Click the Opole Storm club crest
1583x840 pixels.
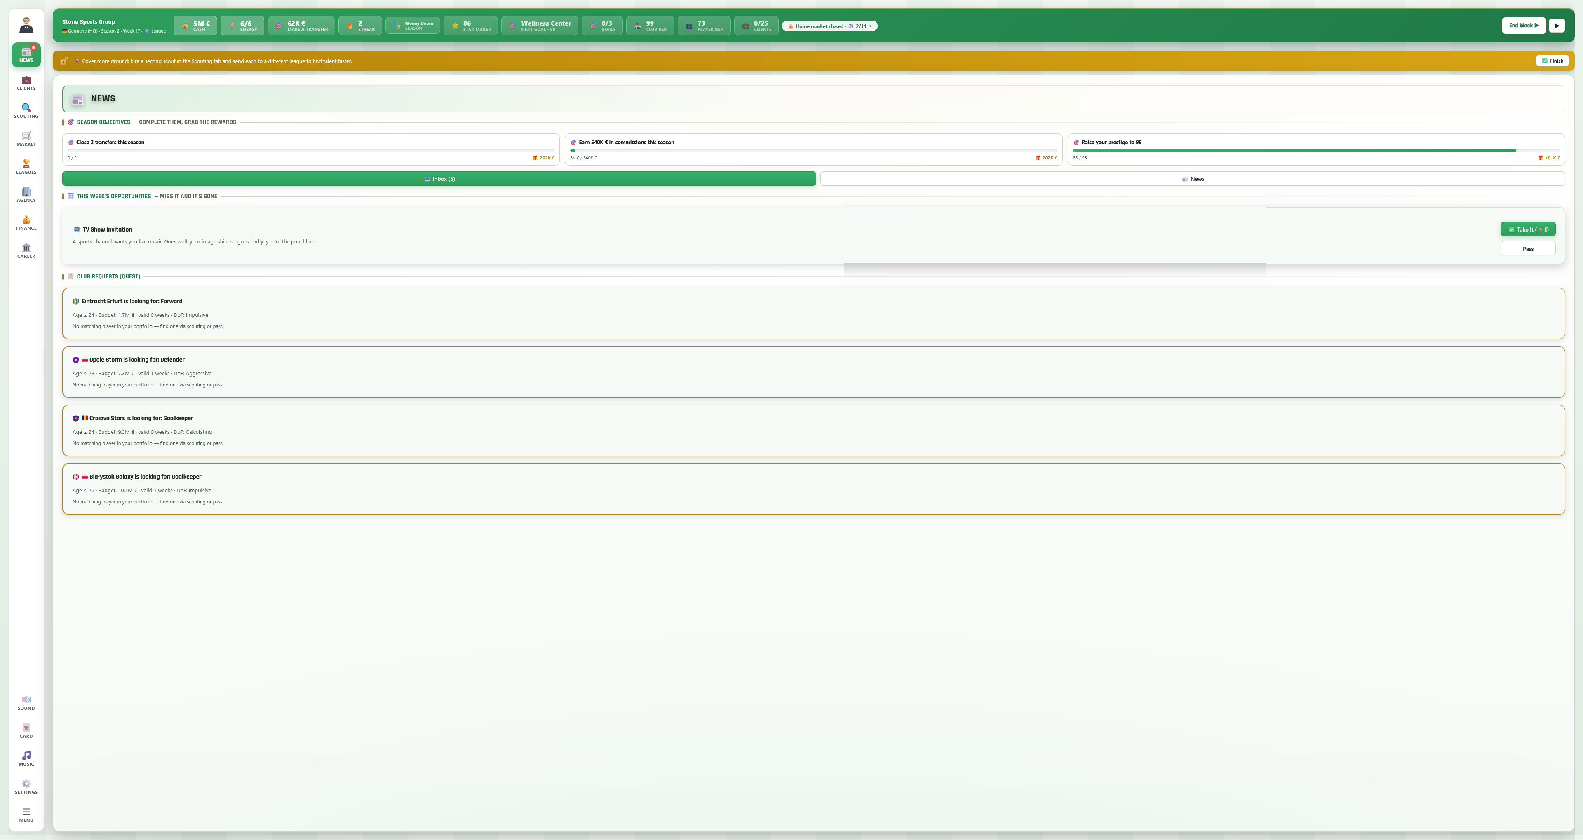click(x=75, y=360)
